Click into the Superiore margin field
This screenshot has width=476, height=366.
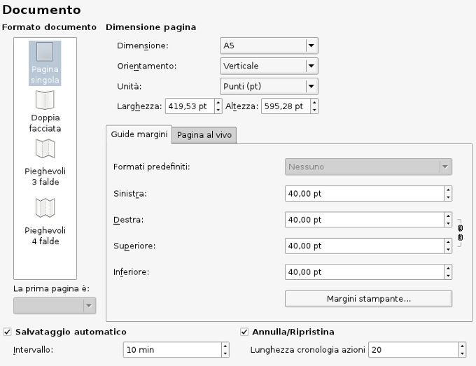[365, 246]
